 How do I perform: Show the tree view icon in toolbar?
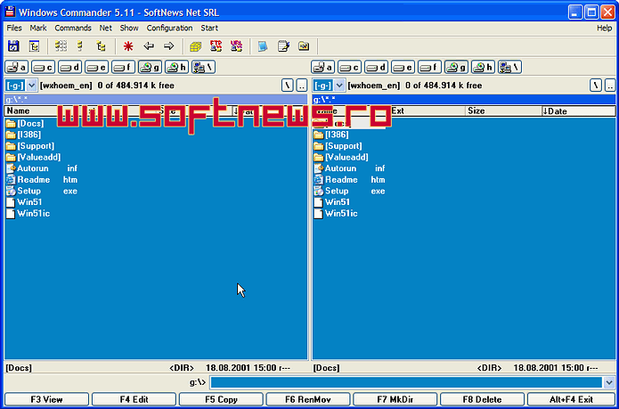(101, 46)
